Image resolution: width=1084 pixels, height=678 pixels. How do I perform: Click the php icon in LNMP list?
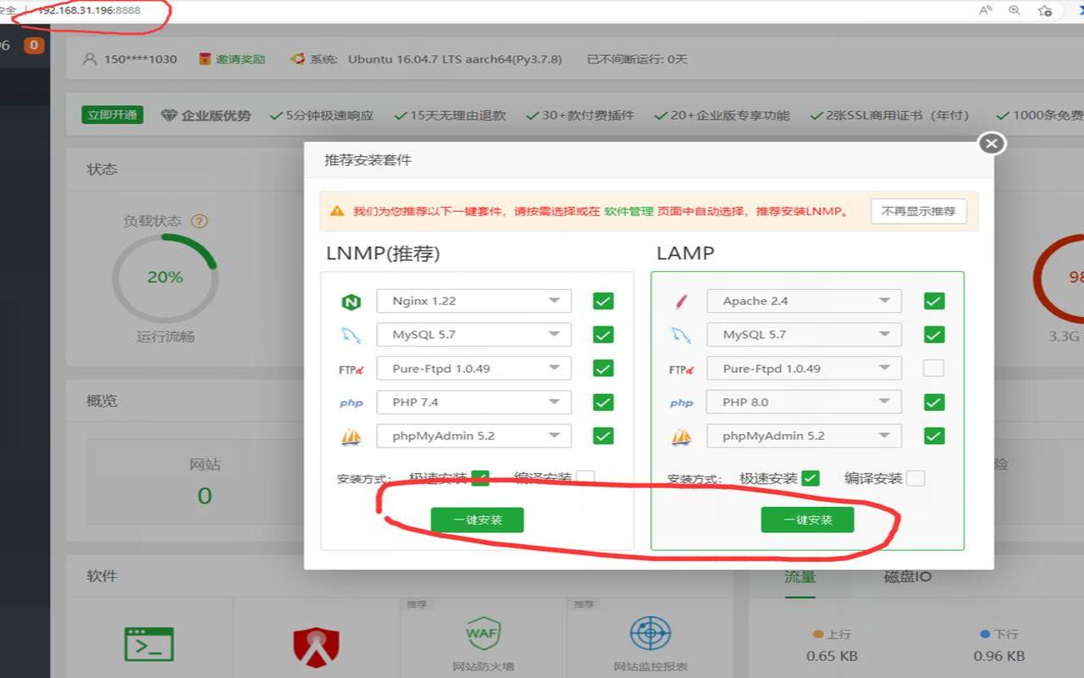[x=351, y=403]
